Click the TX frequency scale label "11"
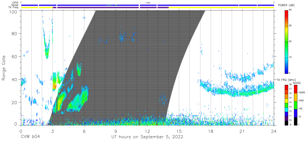The width and height of the screenshot is (308, 142). click(x=290, y=116)
